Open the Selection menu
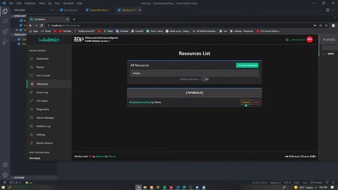Screen dimensions: 338x190 point(30,3)
